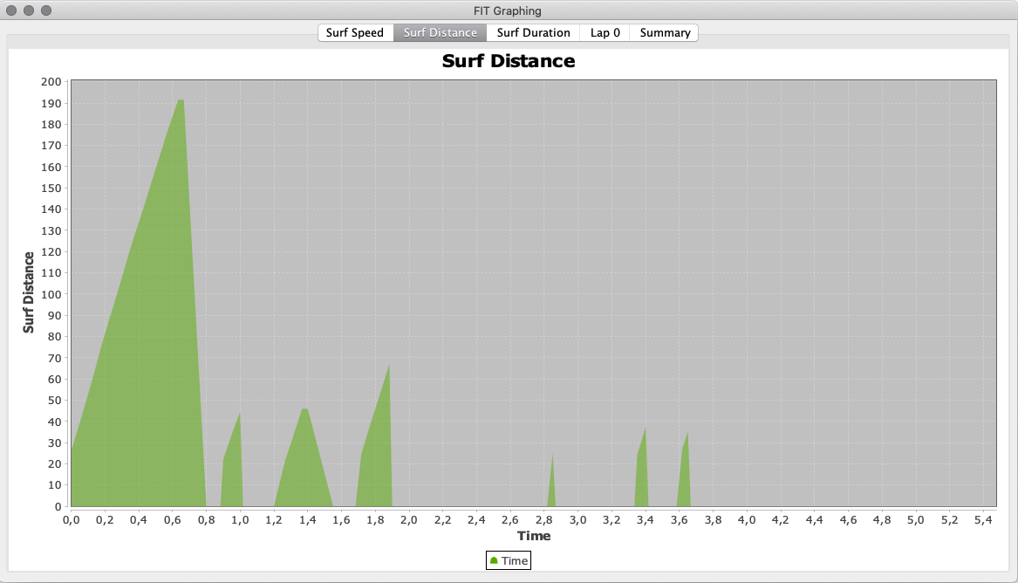Go to the Lap 0 tab
The image size is (1018, 583).
point(605,32)
